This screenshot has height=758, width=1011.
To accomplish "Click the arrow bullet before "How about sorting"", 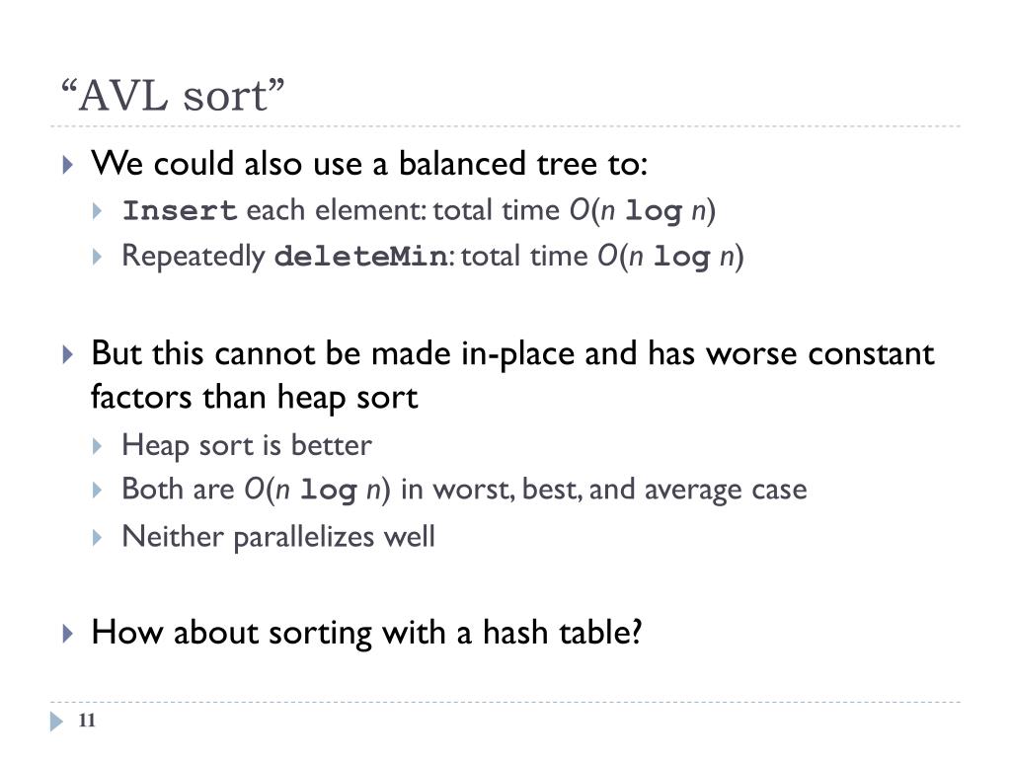I will (x=68, y=633).
